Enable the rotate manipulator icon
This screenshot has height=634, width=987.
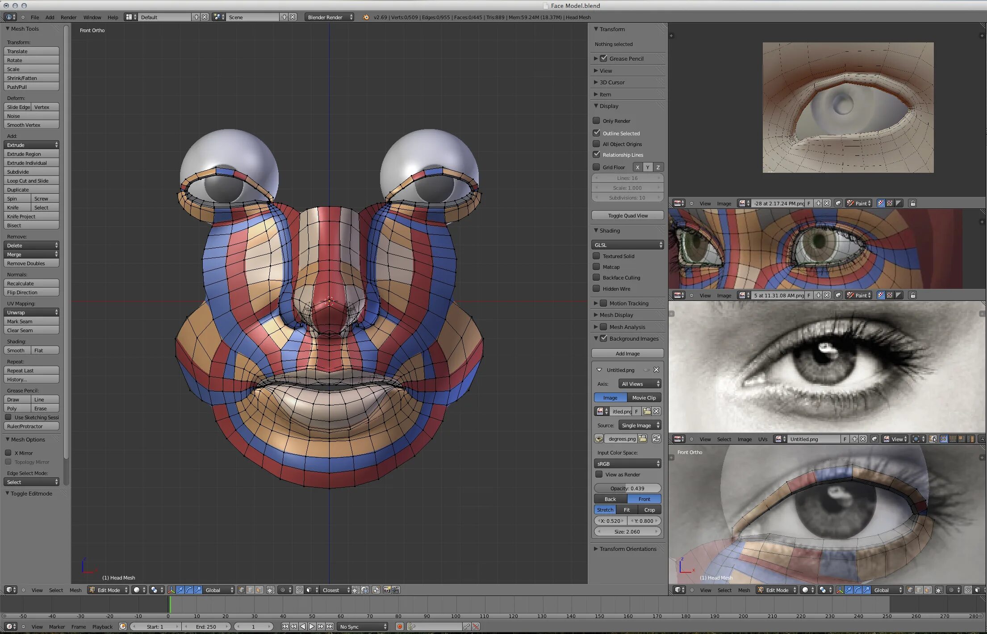coord(189,590)
